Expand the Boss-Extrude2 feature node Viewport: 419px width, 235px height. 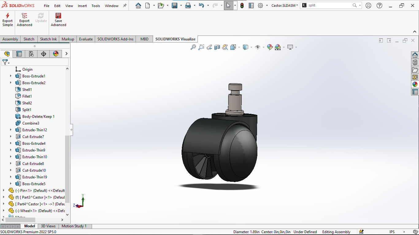11,83
